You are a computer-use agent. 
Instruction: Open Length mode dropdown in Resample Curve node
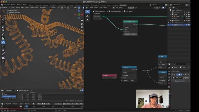click(x=130, y=27)
